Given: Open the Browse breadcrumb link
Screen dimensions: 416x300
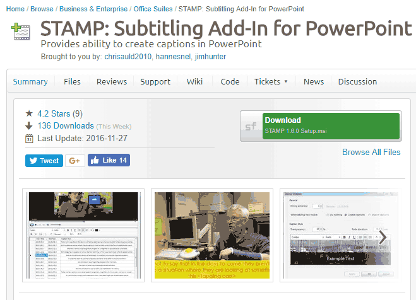Looking at the screenshot, I should [42, 9].
